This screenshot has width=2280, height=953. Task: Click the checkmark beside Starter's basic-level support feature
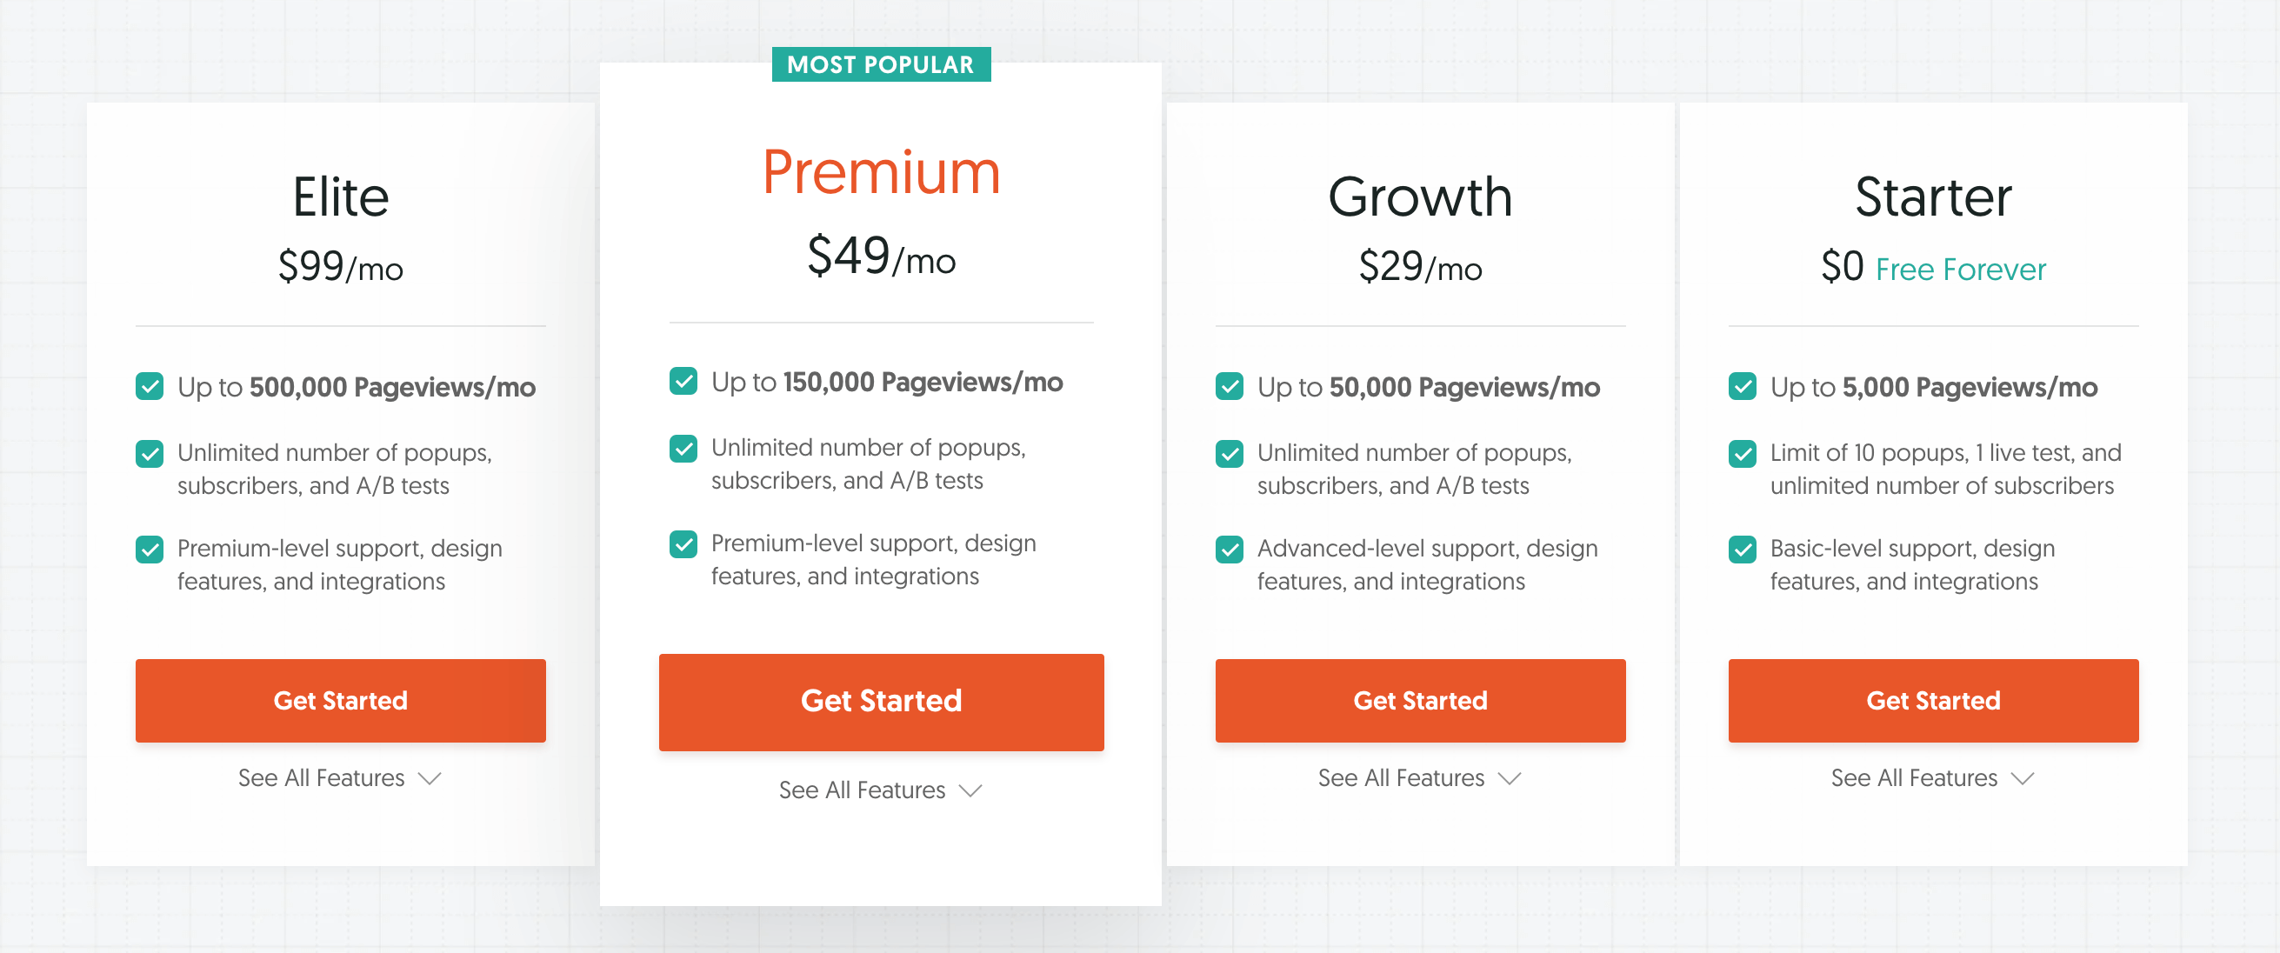tap(1742, 550)
